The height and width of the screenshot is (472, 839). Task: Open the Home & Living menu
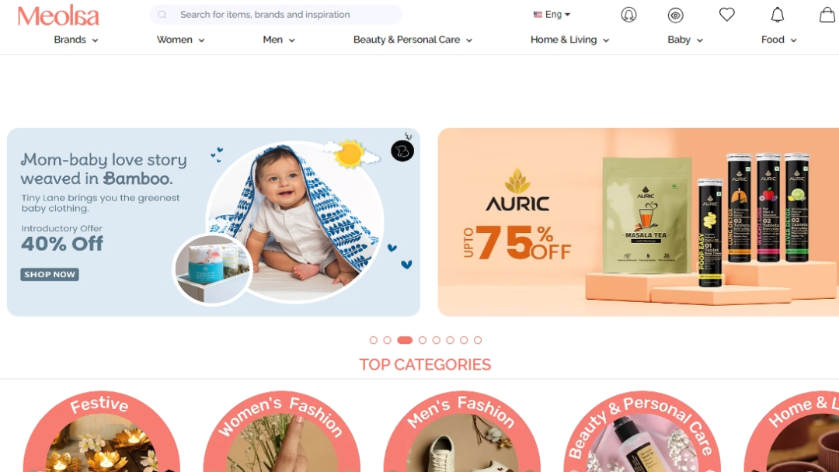pyautogui.click(x=570, y=40)
